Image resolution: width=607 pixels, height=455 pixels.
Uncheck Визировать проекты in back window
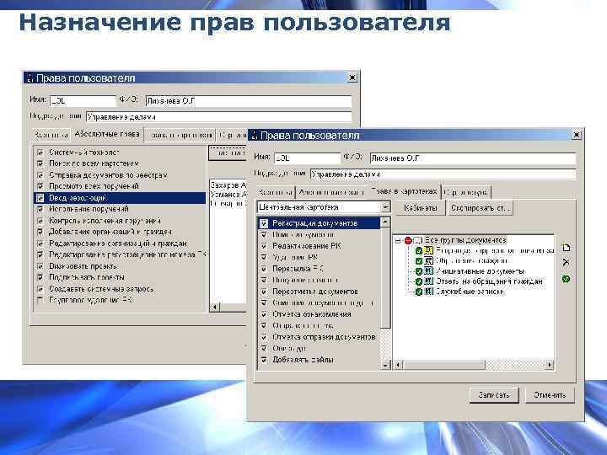click(x=40, y=266)
